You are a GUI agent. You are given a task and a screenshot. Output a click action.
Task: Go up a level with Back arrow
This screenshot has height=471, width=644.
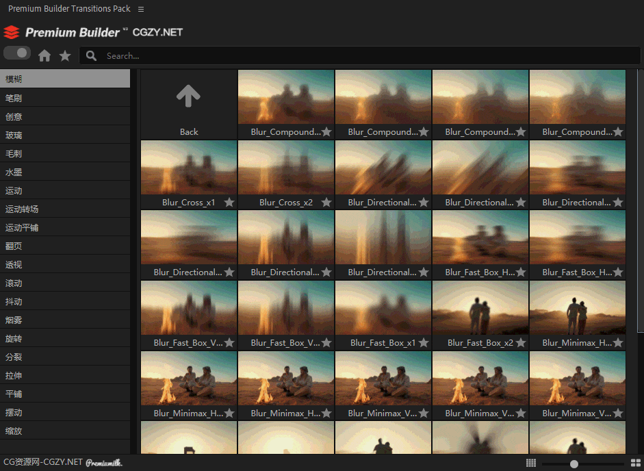pyautogui.click(x=188, y=96)
